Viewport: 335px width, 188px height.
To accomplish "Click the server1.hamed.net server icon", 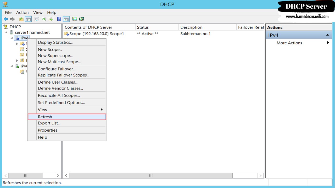I will (x=11, y=32).
